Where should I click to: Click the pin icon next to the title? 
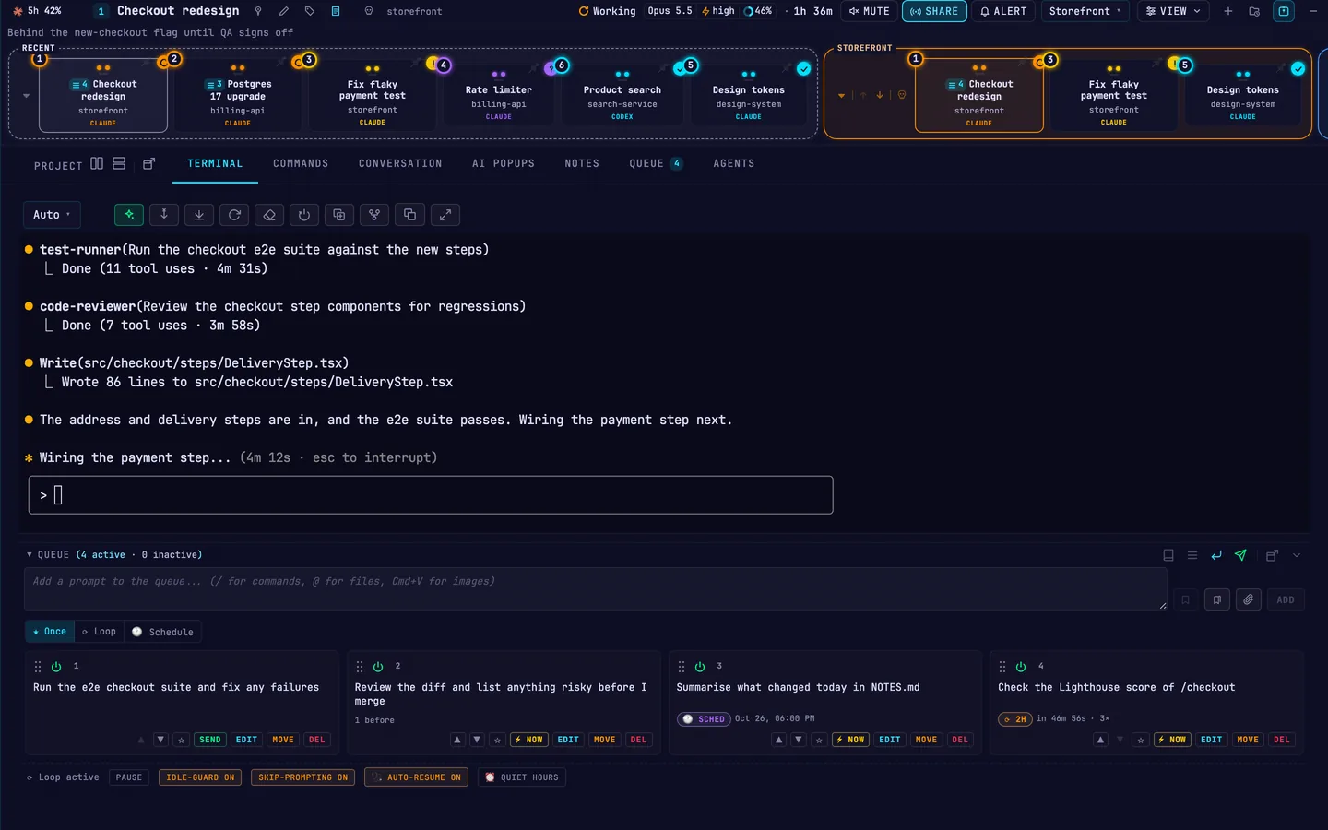click(x=258, y=11)
